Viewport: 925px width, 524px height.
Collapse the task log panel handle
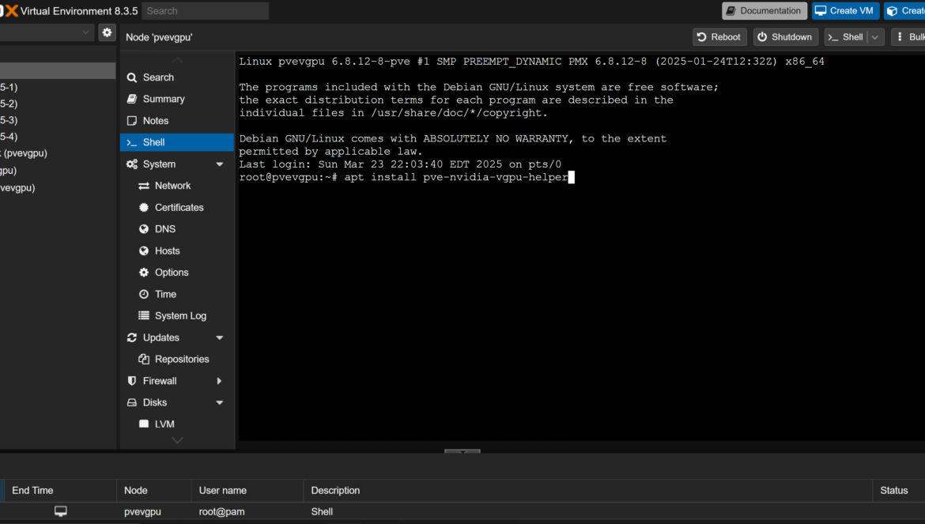(462, 451)
